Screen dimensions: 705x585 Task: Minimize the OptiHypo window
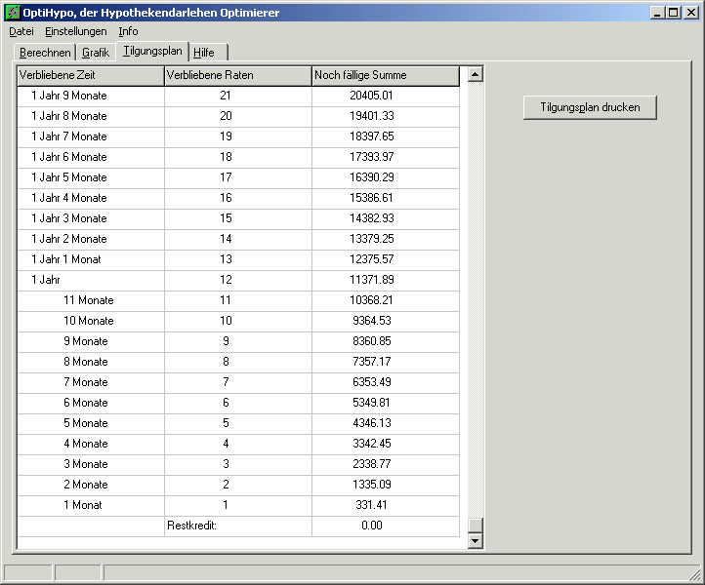tap(657, 13)
